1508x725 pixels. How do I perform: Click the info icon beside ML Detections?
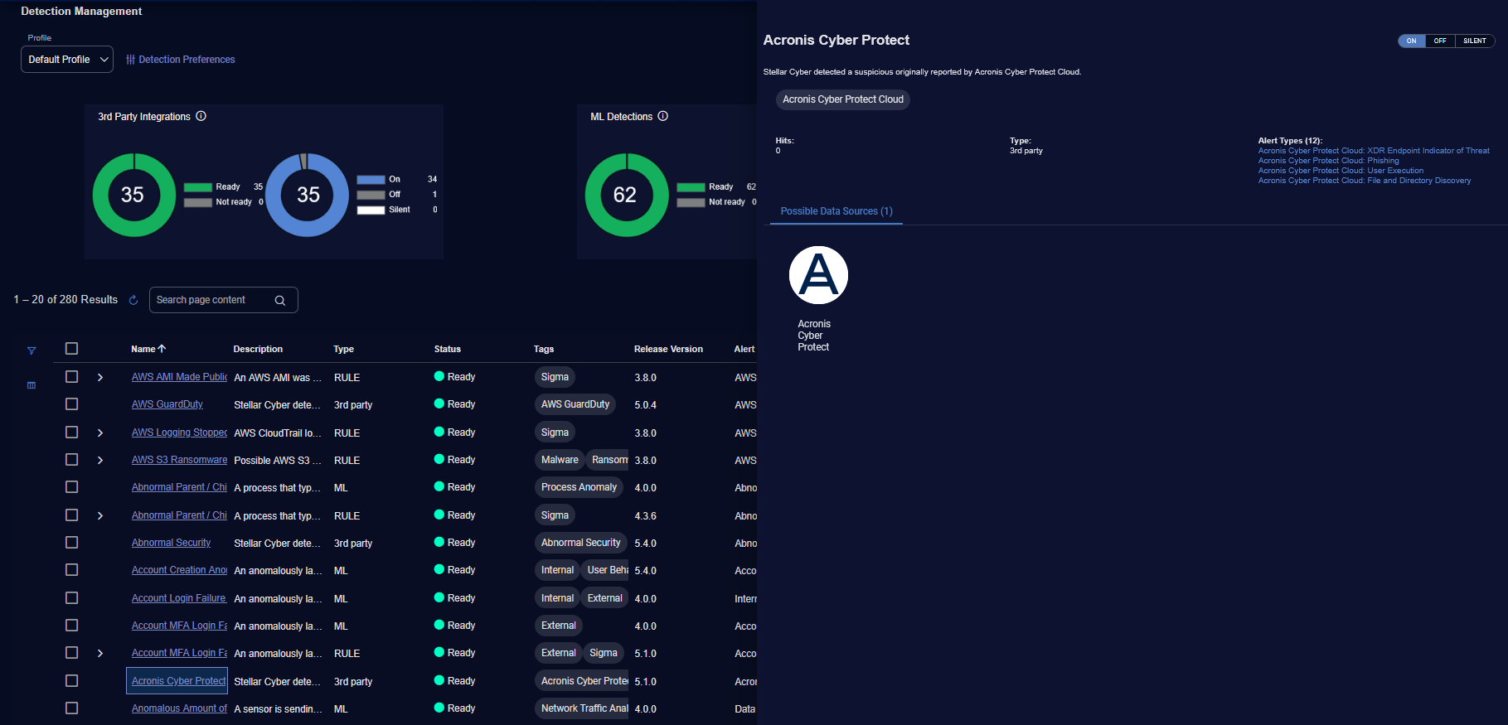[662, 116]
